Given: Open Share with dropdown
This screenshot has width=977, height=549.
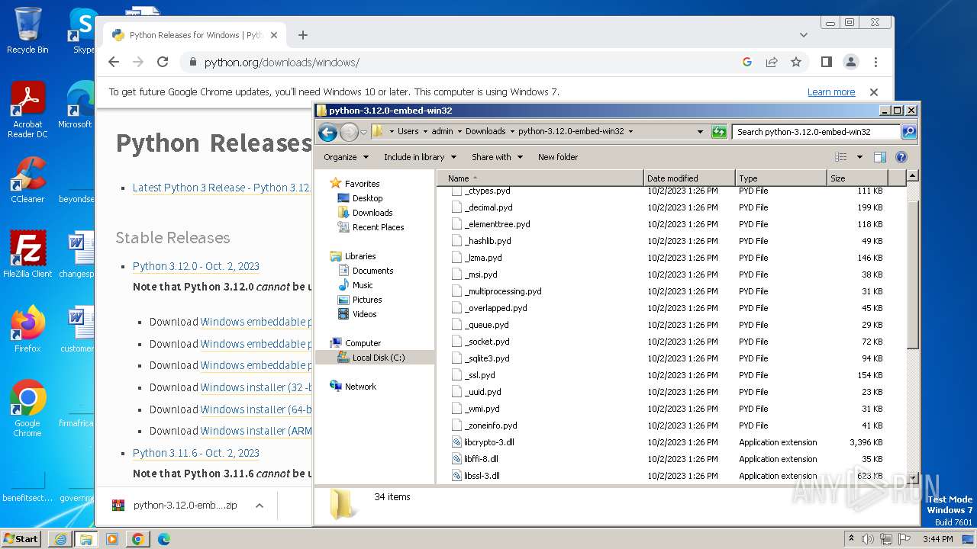Looking at the screenshot, I should pyautogui.click(x=497, y=157).
